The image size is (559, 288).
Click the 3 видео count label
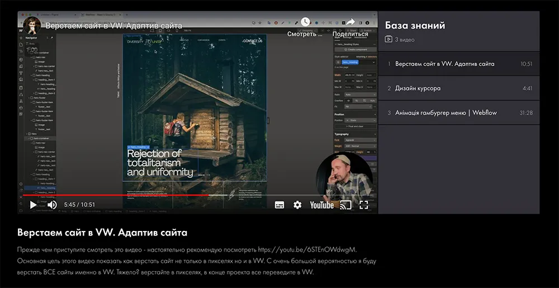[405, 40]
